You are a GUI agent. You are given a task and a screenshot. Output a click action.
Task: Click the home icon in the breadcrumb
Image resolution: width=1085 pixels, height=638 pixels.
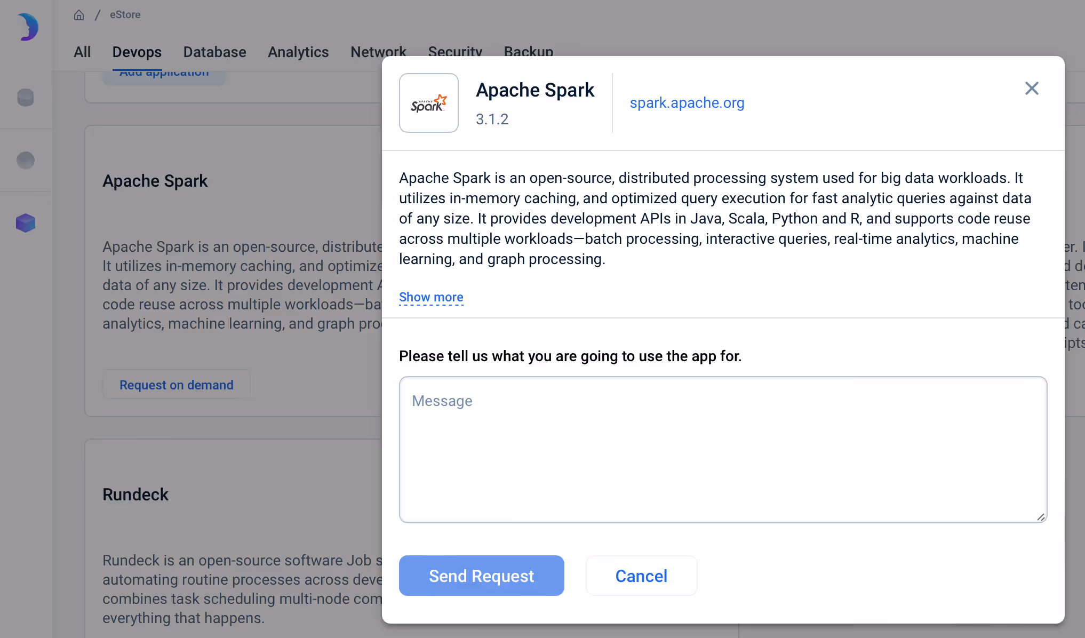click(79, 14)
